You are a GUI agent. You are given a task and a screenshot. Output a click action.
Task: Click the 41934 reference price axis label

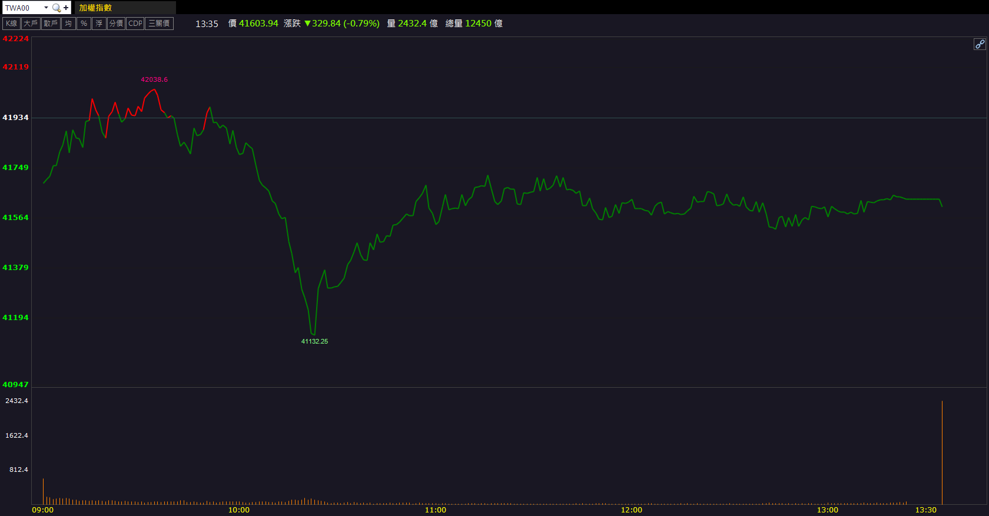pyautogui.click(x=15, y=118)
